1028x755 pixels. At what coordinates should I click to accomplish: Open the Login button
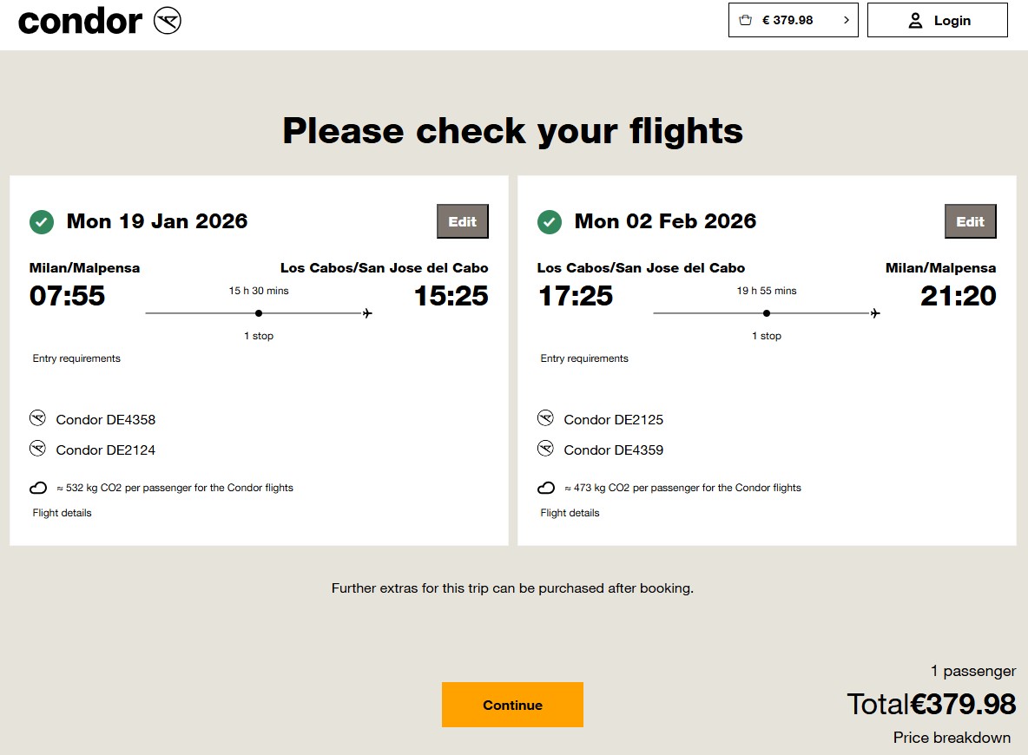pos(938,20)
